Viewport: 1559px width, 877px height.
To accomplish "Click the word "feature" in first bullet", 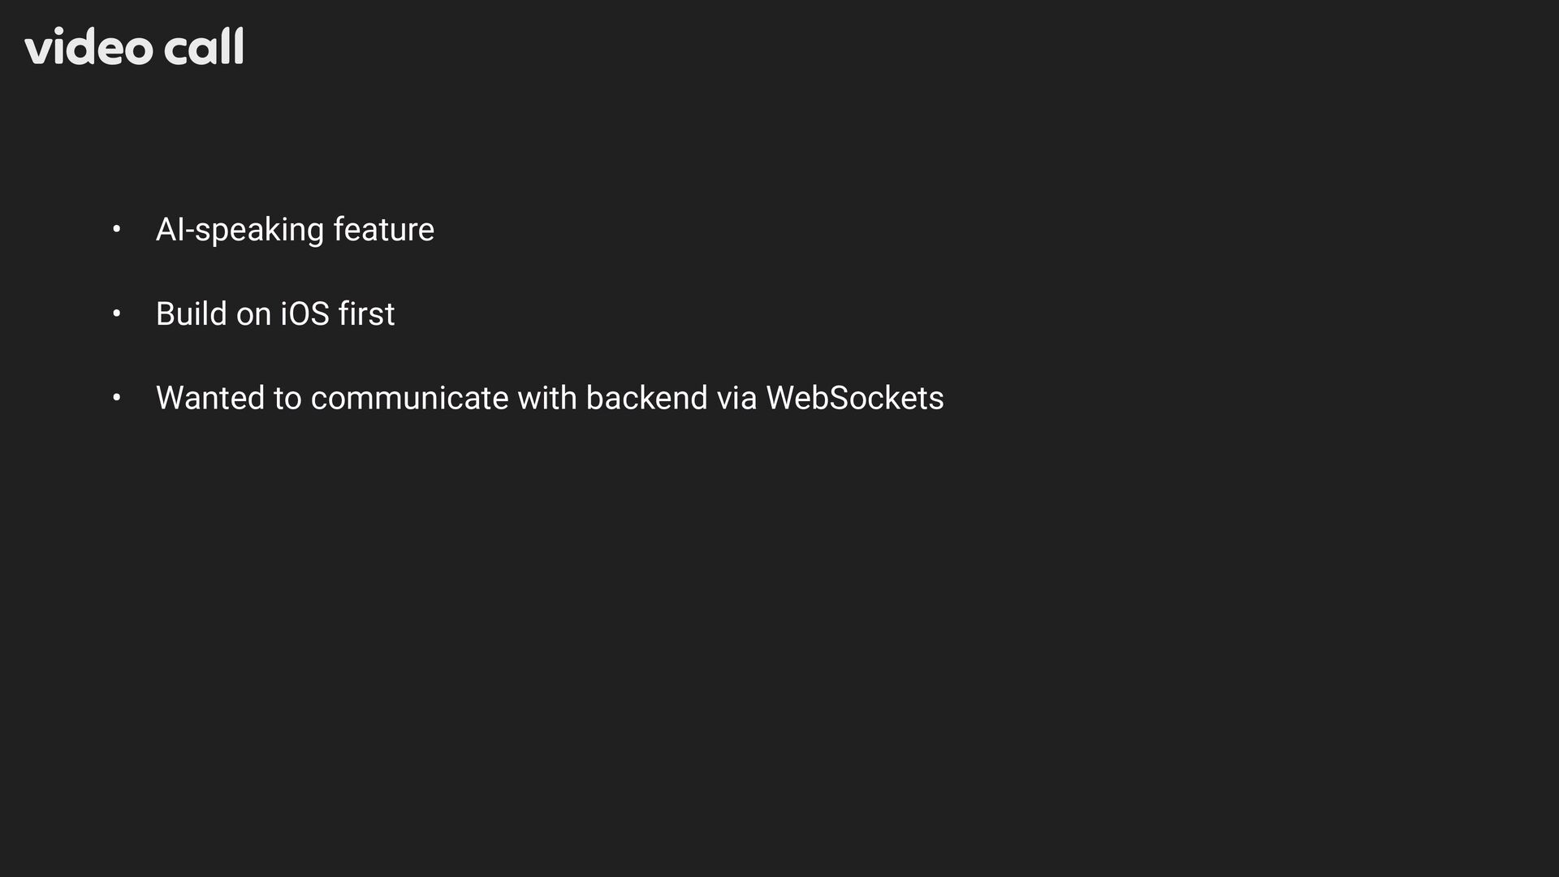I will coord(383,230).
